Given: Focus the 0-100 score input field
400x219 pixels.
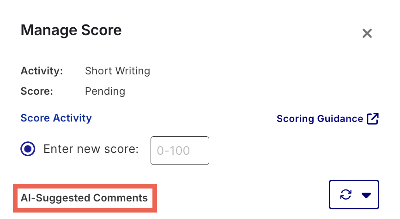Looking at the screenshot, I should tap(180, 151).
